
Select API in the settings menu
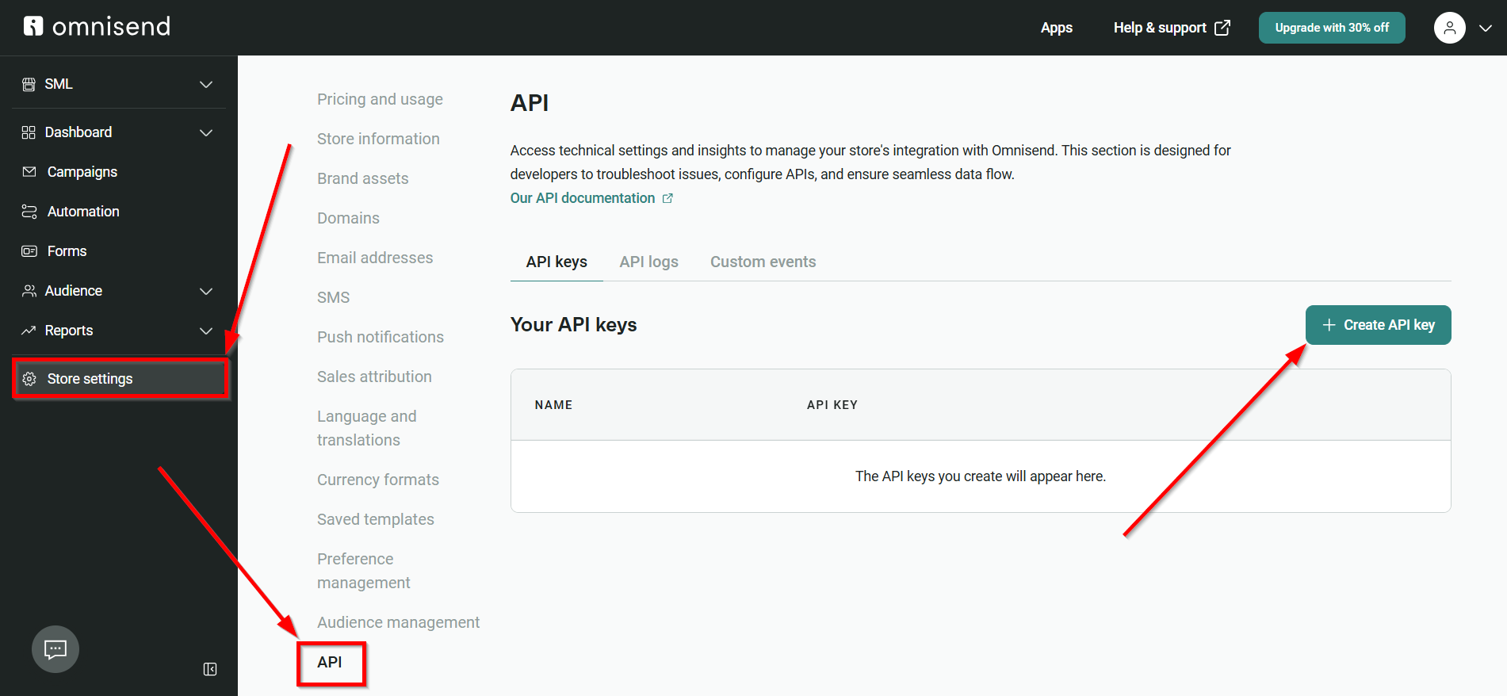(330, 662)
